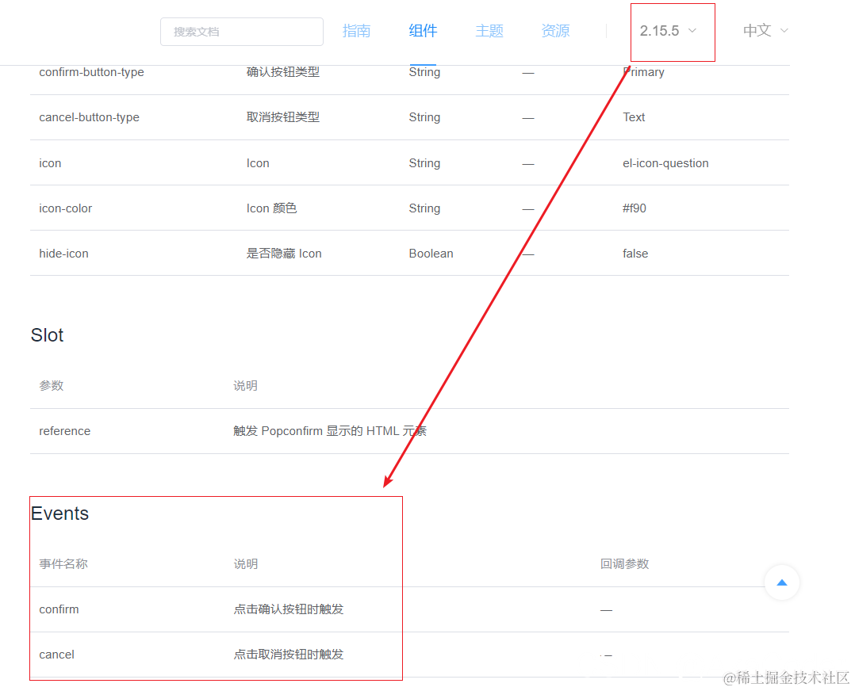This screenshot has height=691, width=855.
Task: Select the hide-icon attribute cell
Action: pyautogui.click(x=63, y=254)
